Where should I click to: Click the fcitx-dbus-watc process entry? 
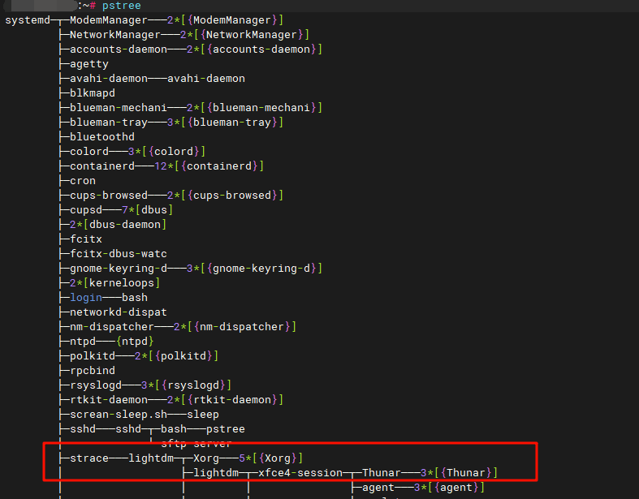pyautogui.click(x=118, y=254)
